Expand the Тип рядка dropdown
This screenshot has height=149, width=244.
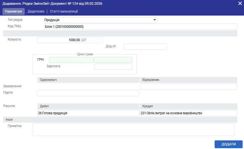pos(154,20)
